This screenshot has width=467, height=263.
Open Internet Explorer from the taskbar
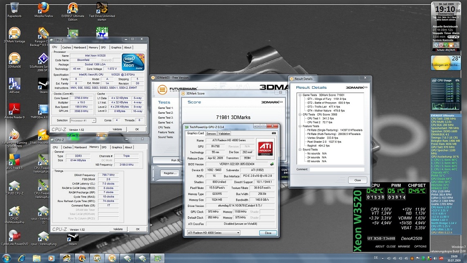(x=21, y=258)
